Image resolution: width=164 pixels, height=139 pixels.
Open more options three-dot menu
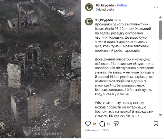point(156,7)
